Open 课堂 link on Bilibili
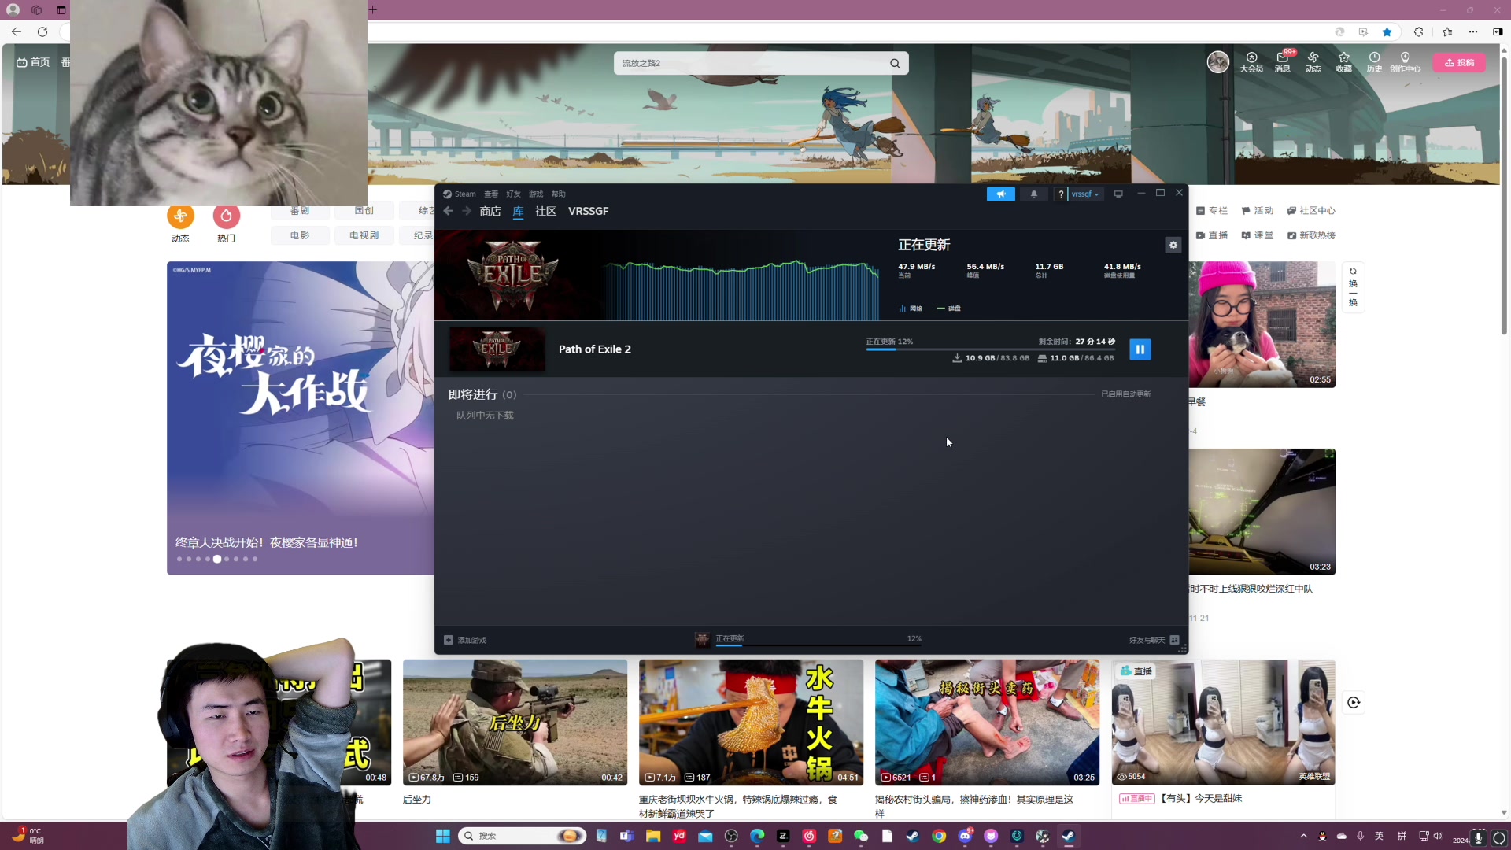The image size is (1511, 850). click(1258, 235)
